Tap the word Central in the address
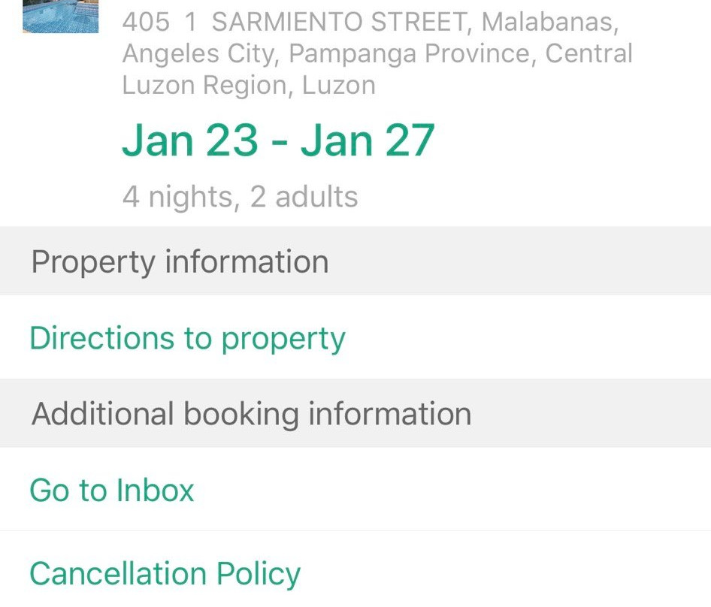The image size is (711, 607). 589,54
